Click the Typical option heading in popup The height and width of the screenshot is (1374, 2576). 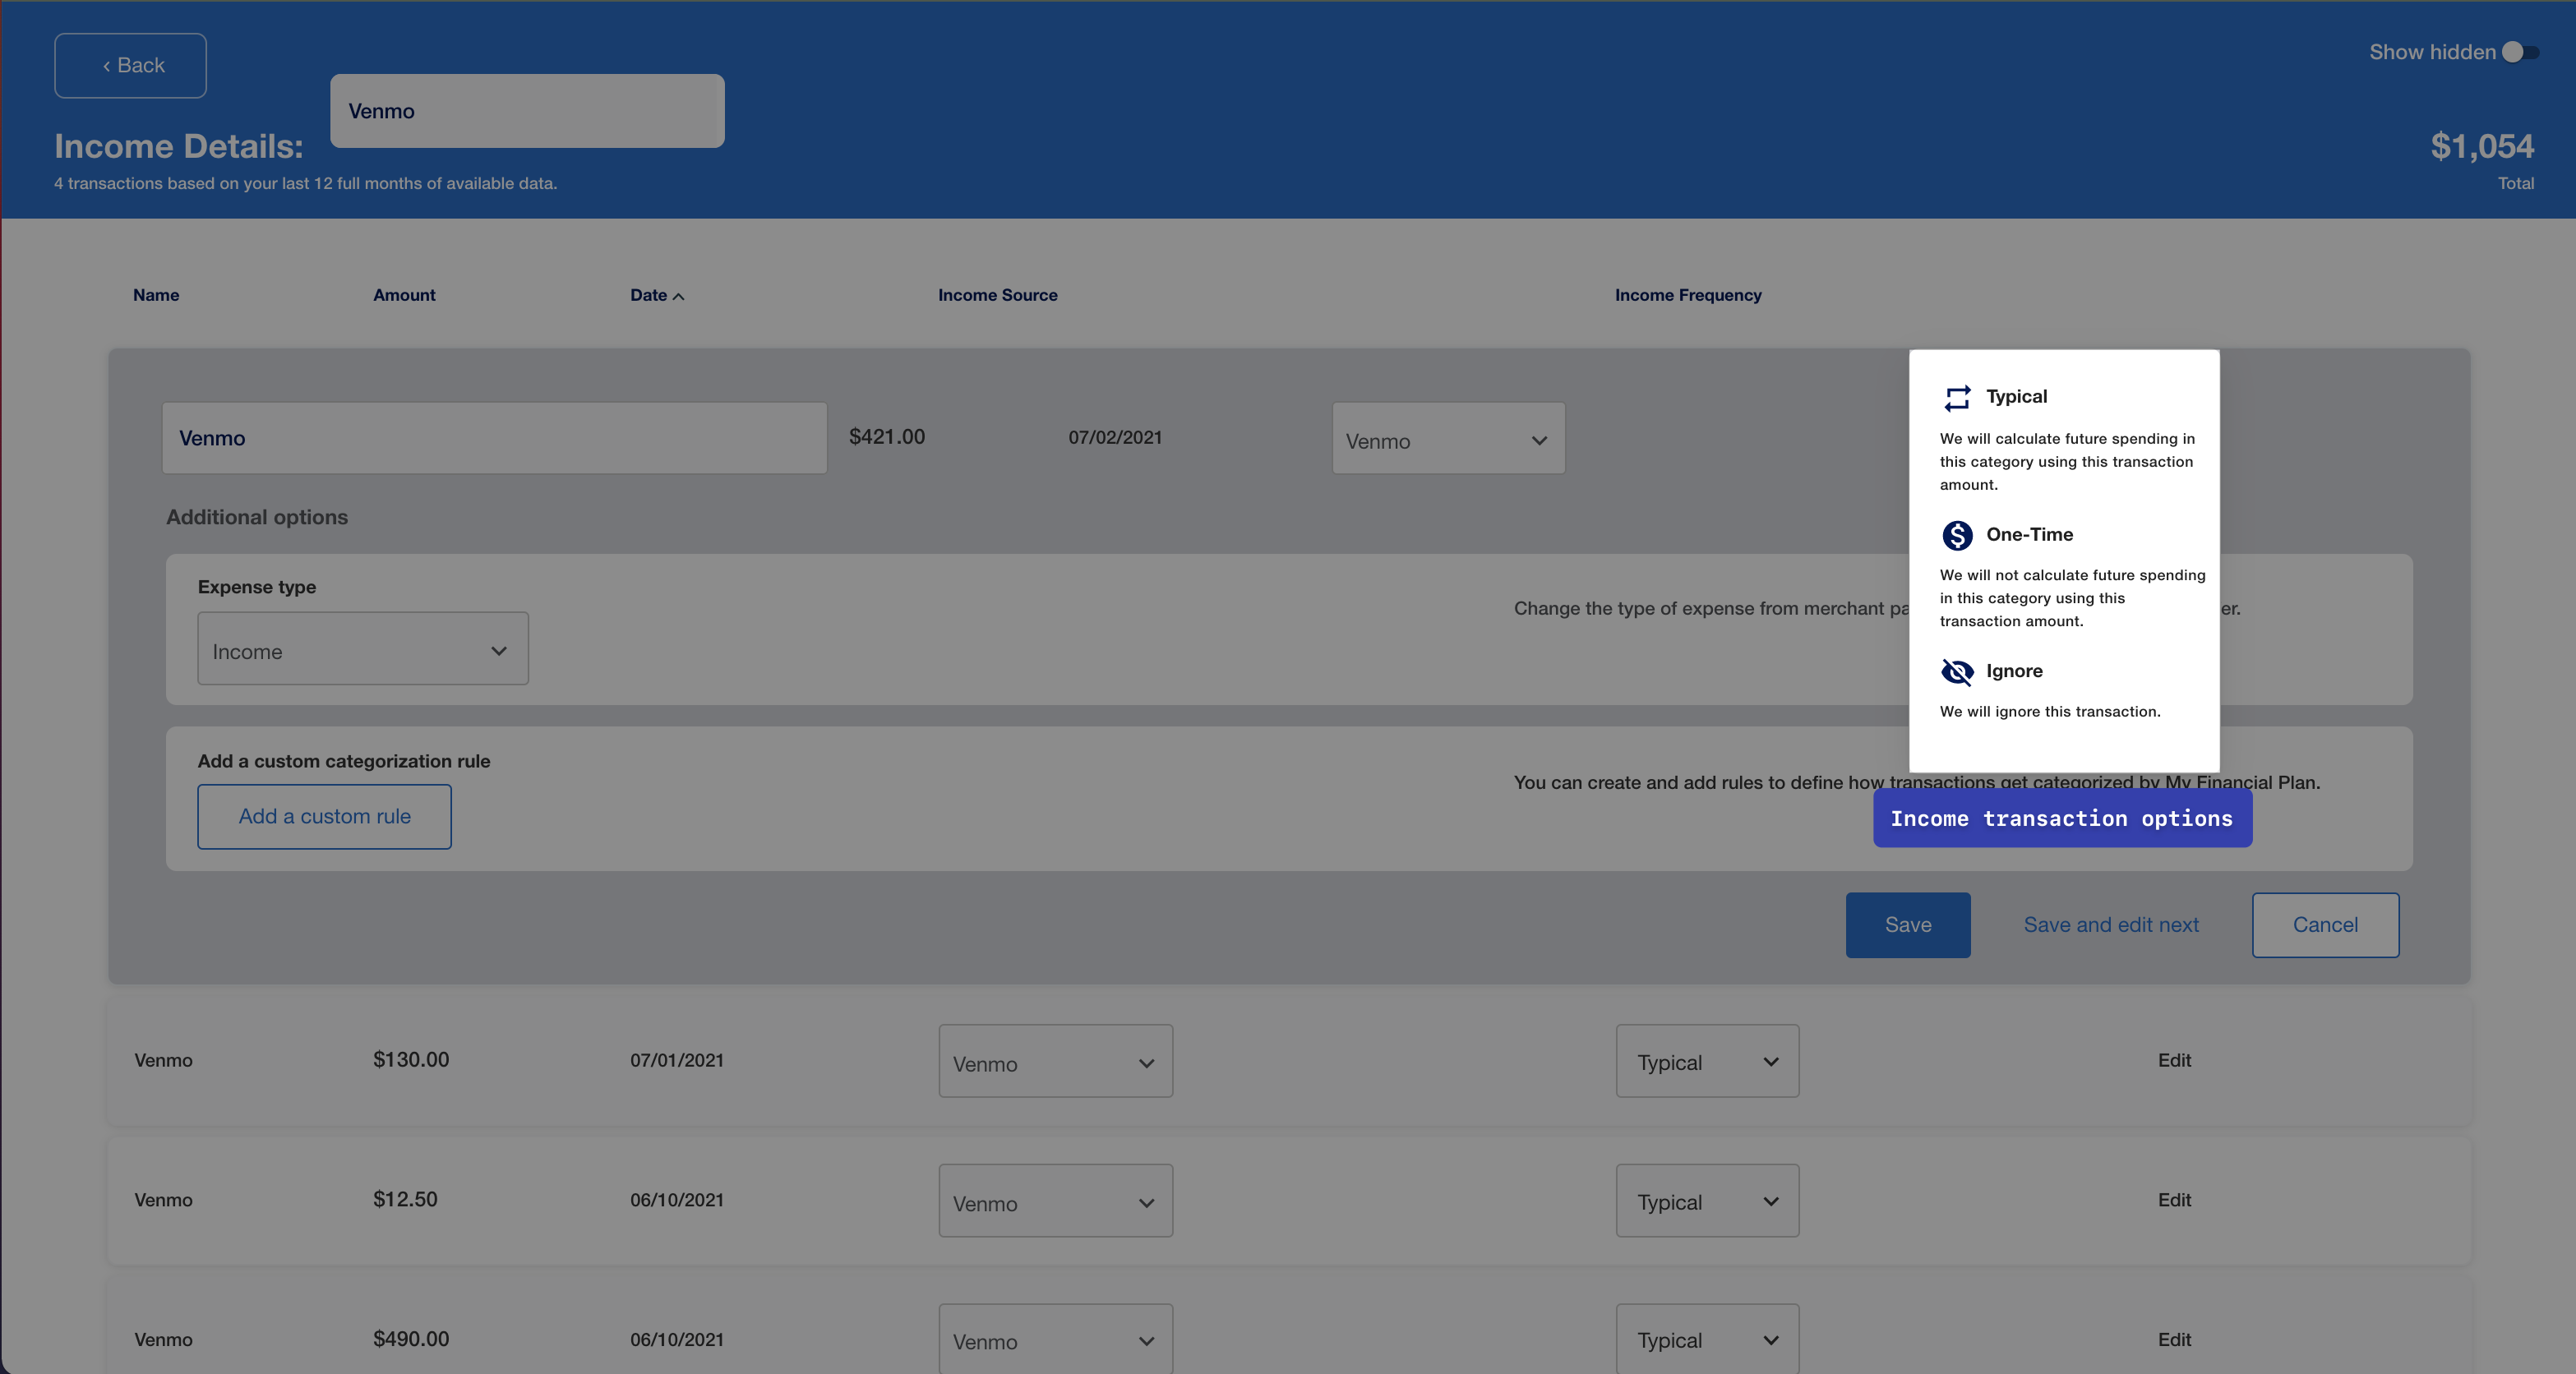2016,397
